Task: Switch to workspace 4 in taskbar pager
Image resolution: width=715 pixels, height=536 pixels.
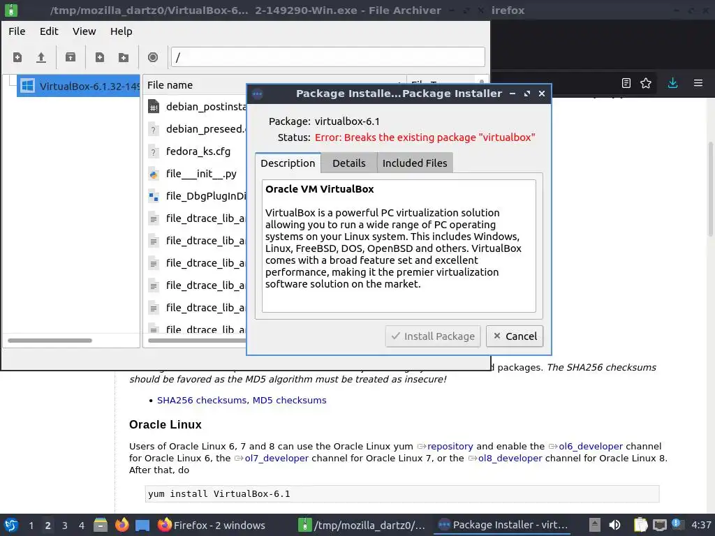Action: pyautogui.click(x=82, y=526)
